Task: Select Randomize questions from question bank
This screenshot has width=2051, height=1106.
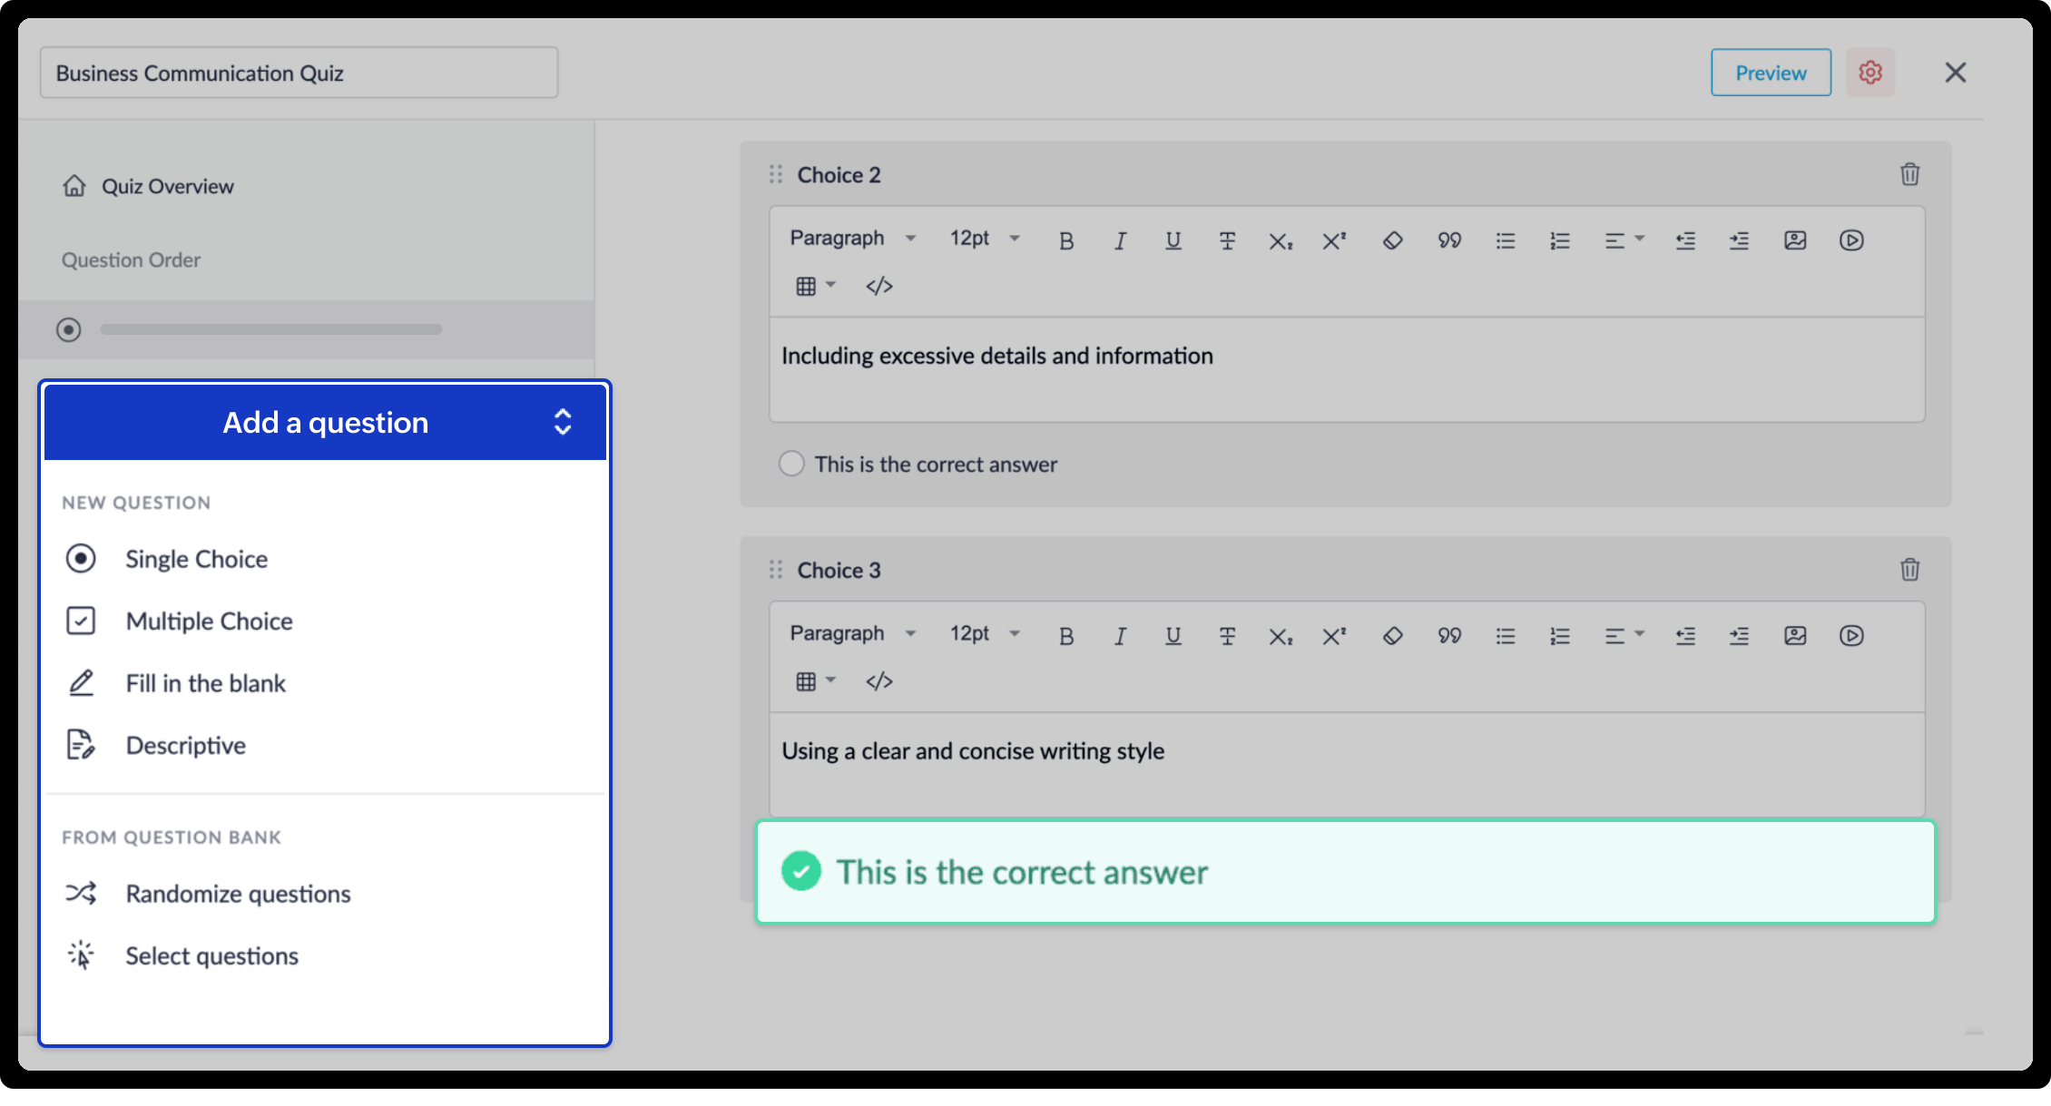Action: pos(238,894)
